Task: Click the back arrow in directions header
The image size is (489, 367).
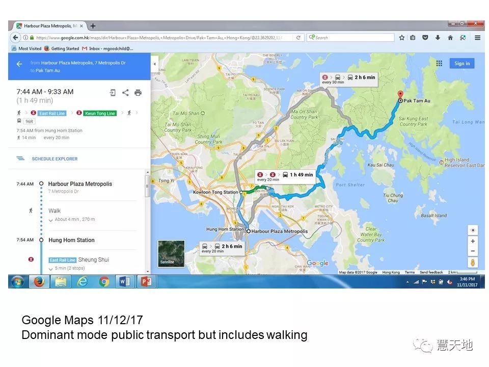Action: tap(19, 64)
